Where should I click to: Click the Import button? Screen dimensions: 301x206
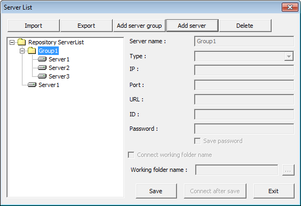33,26
